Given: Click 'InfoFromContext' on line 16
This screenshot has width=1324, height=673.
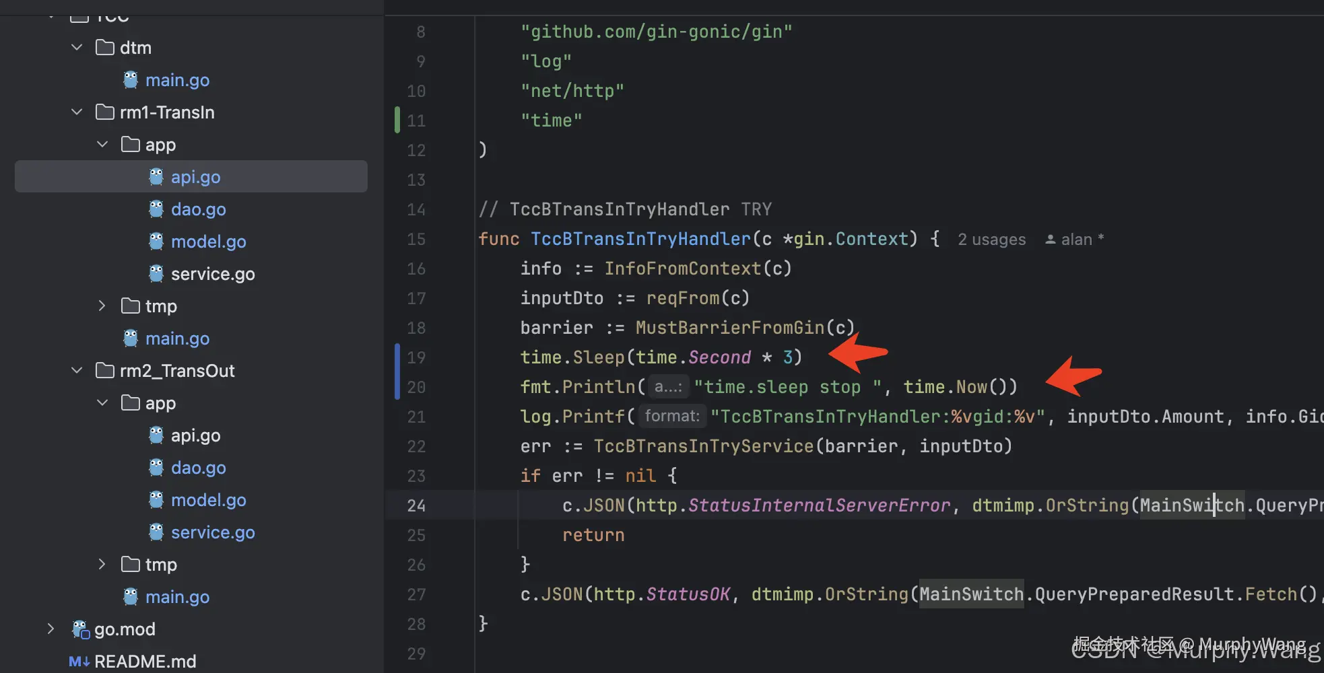Looking at the screenshot, I should 683,269.
